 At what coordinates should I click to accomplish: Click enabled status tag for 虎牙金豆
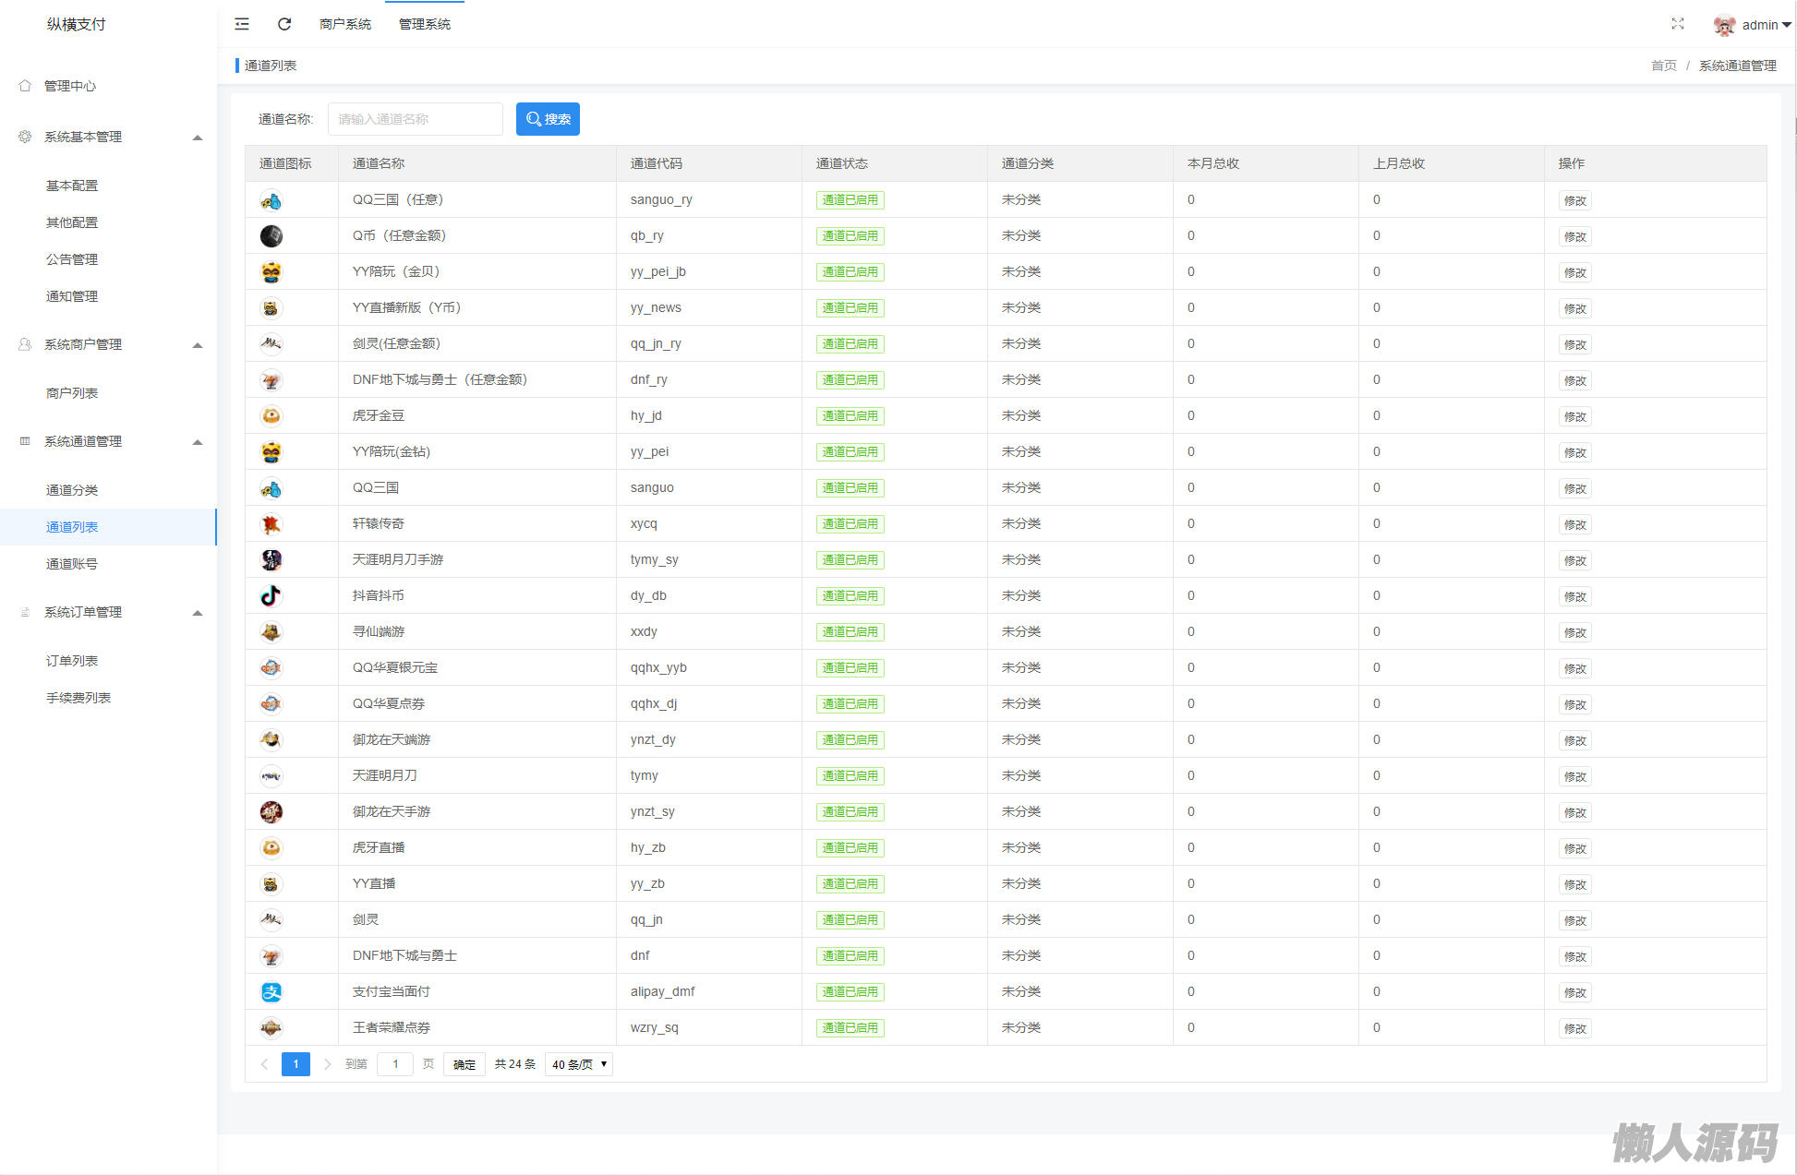pos(850,416)
